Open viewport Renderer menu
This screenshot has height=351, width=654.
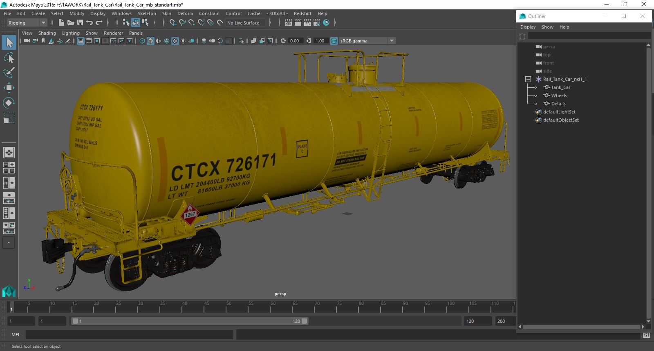113,33
